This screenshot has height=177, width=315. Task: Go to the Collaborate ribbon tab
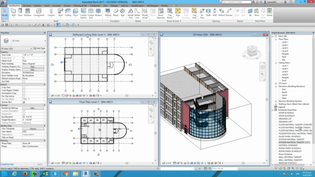[x=95, y=5]
